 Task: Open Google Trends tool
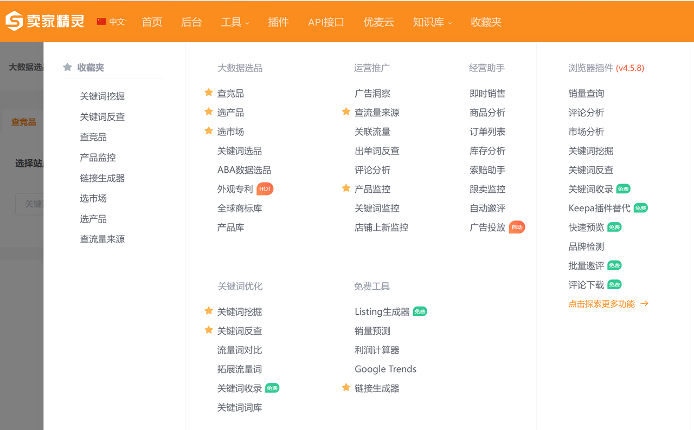tap(385, 369)
